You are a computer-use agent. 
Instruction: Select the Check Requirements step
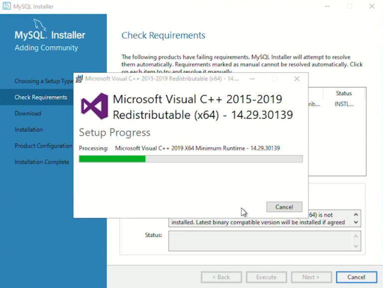coord(41,97)
